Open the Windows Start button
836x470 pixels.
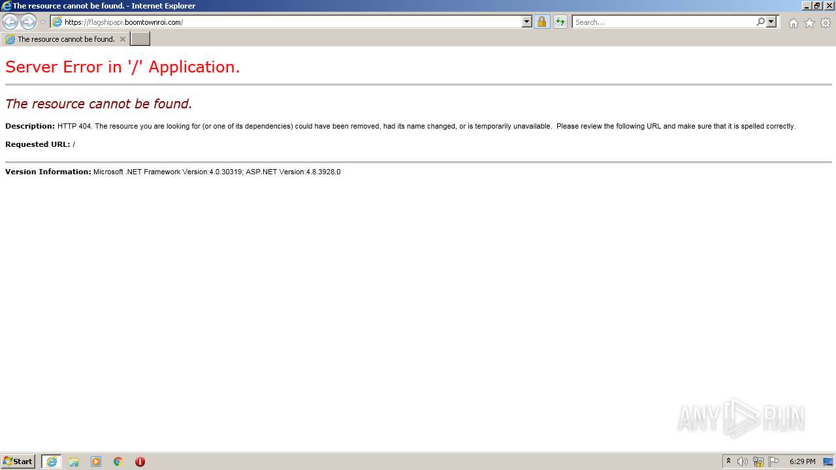coord(18,462)
